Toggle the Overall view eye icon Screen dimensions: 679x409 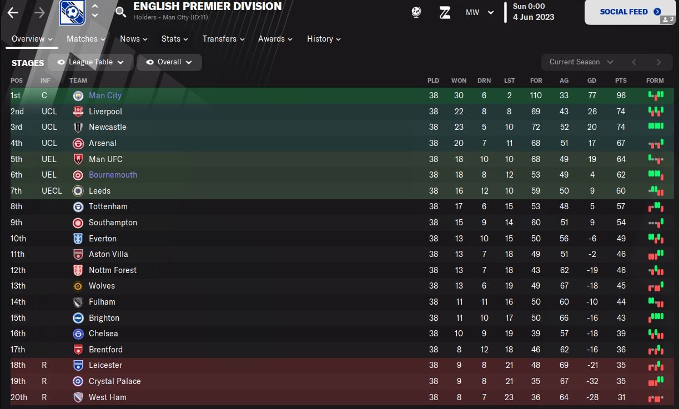pyautogui.click(x=150, y=62)
